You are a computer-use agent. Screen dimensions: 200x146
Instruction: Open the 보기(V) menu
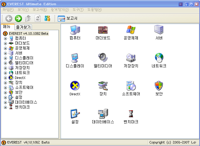coord(23,10)
